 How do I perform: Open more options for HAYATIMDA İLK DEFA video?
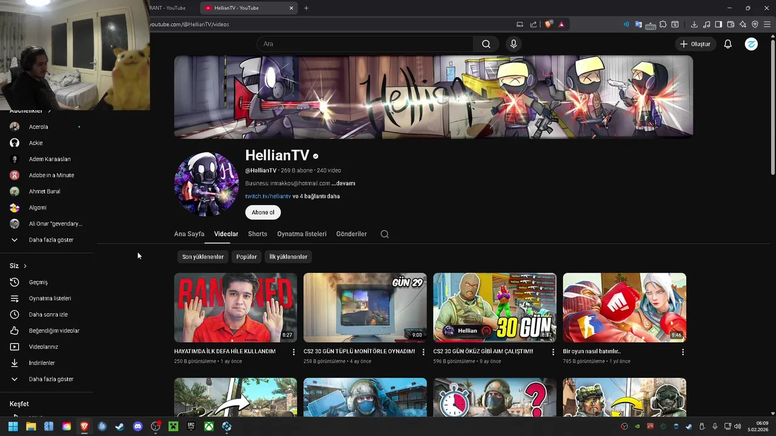pyautogui.click(x=294, y=352)
